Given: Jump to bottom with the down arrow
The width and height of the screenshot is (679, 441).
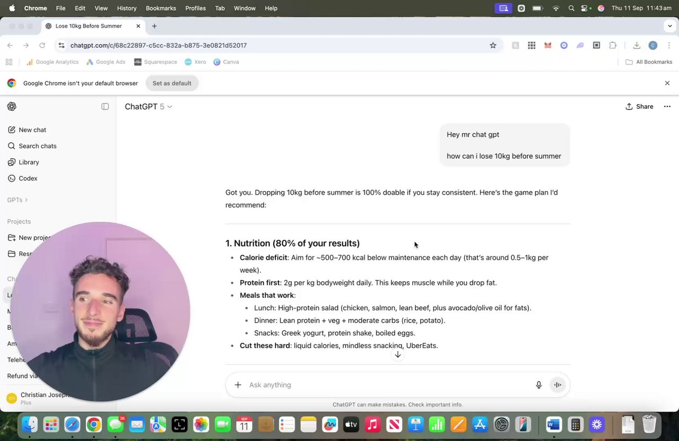Looking at the screenshot, I should [398, 354].
